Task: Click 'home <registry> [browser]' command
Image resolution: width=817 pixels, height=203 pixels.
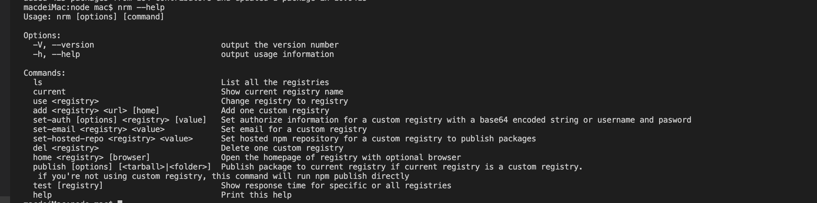Action: (91, 157)
